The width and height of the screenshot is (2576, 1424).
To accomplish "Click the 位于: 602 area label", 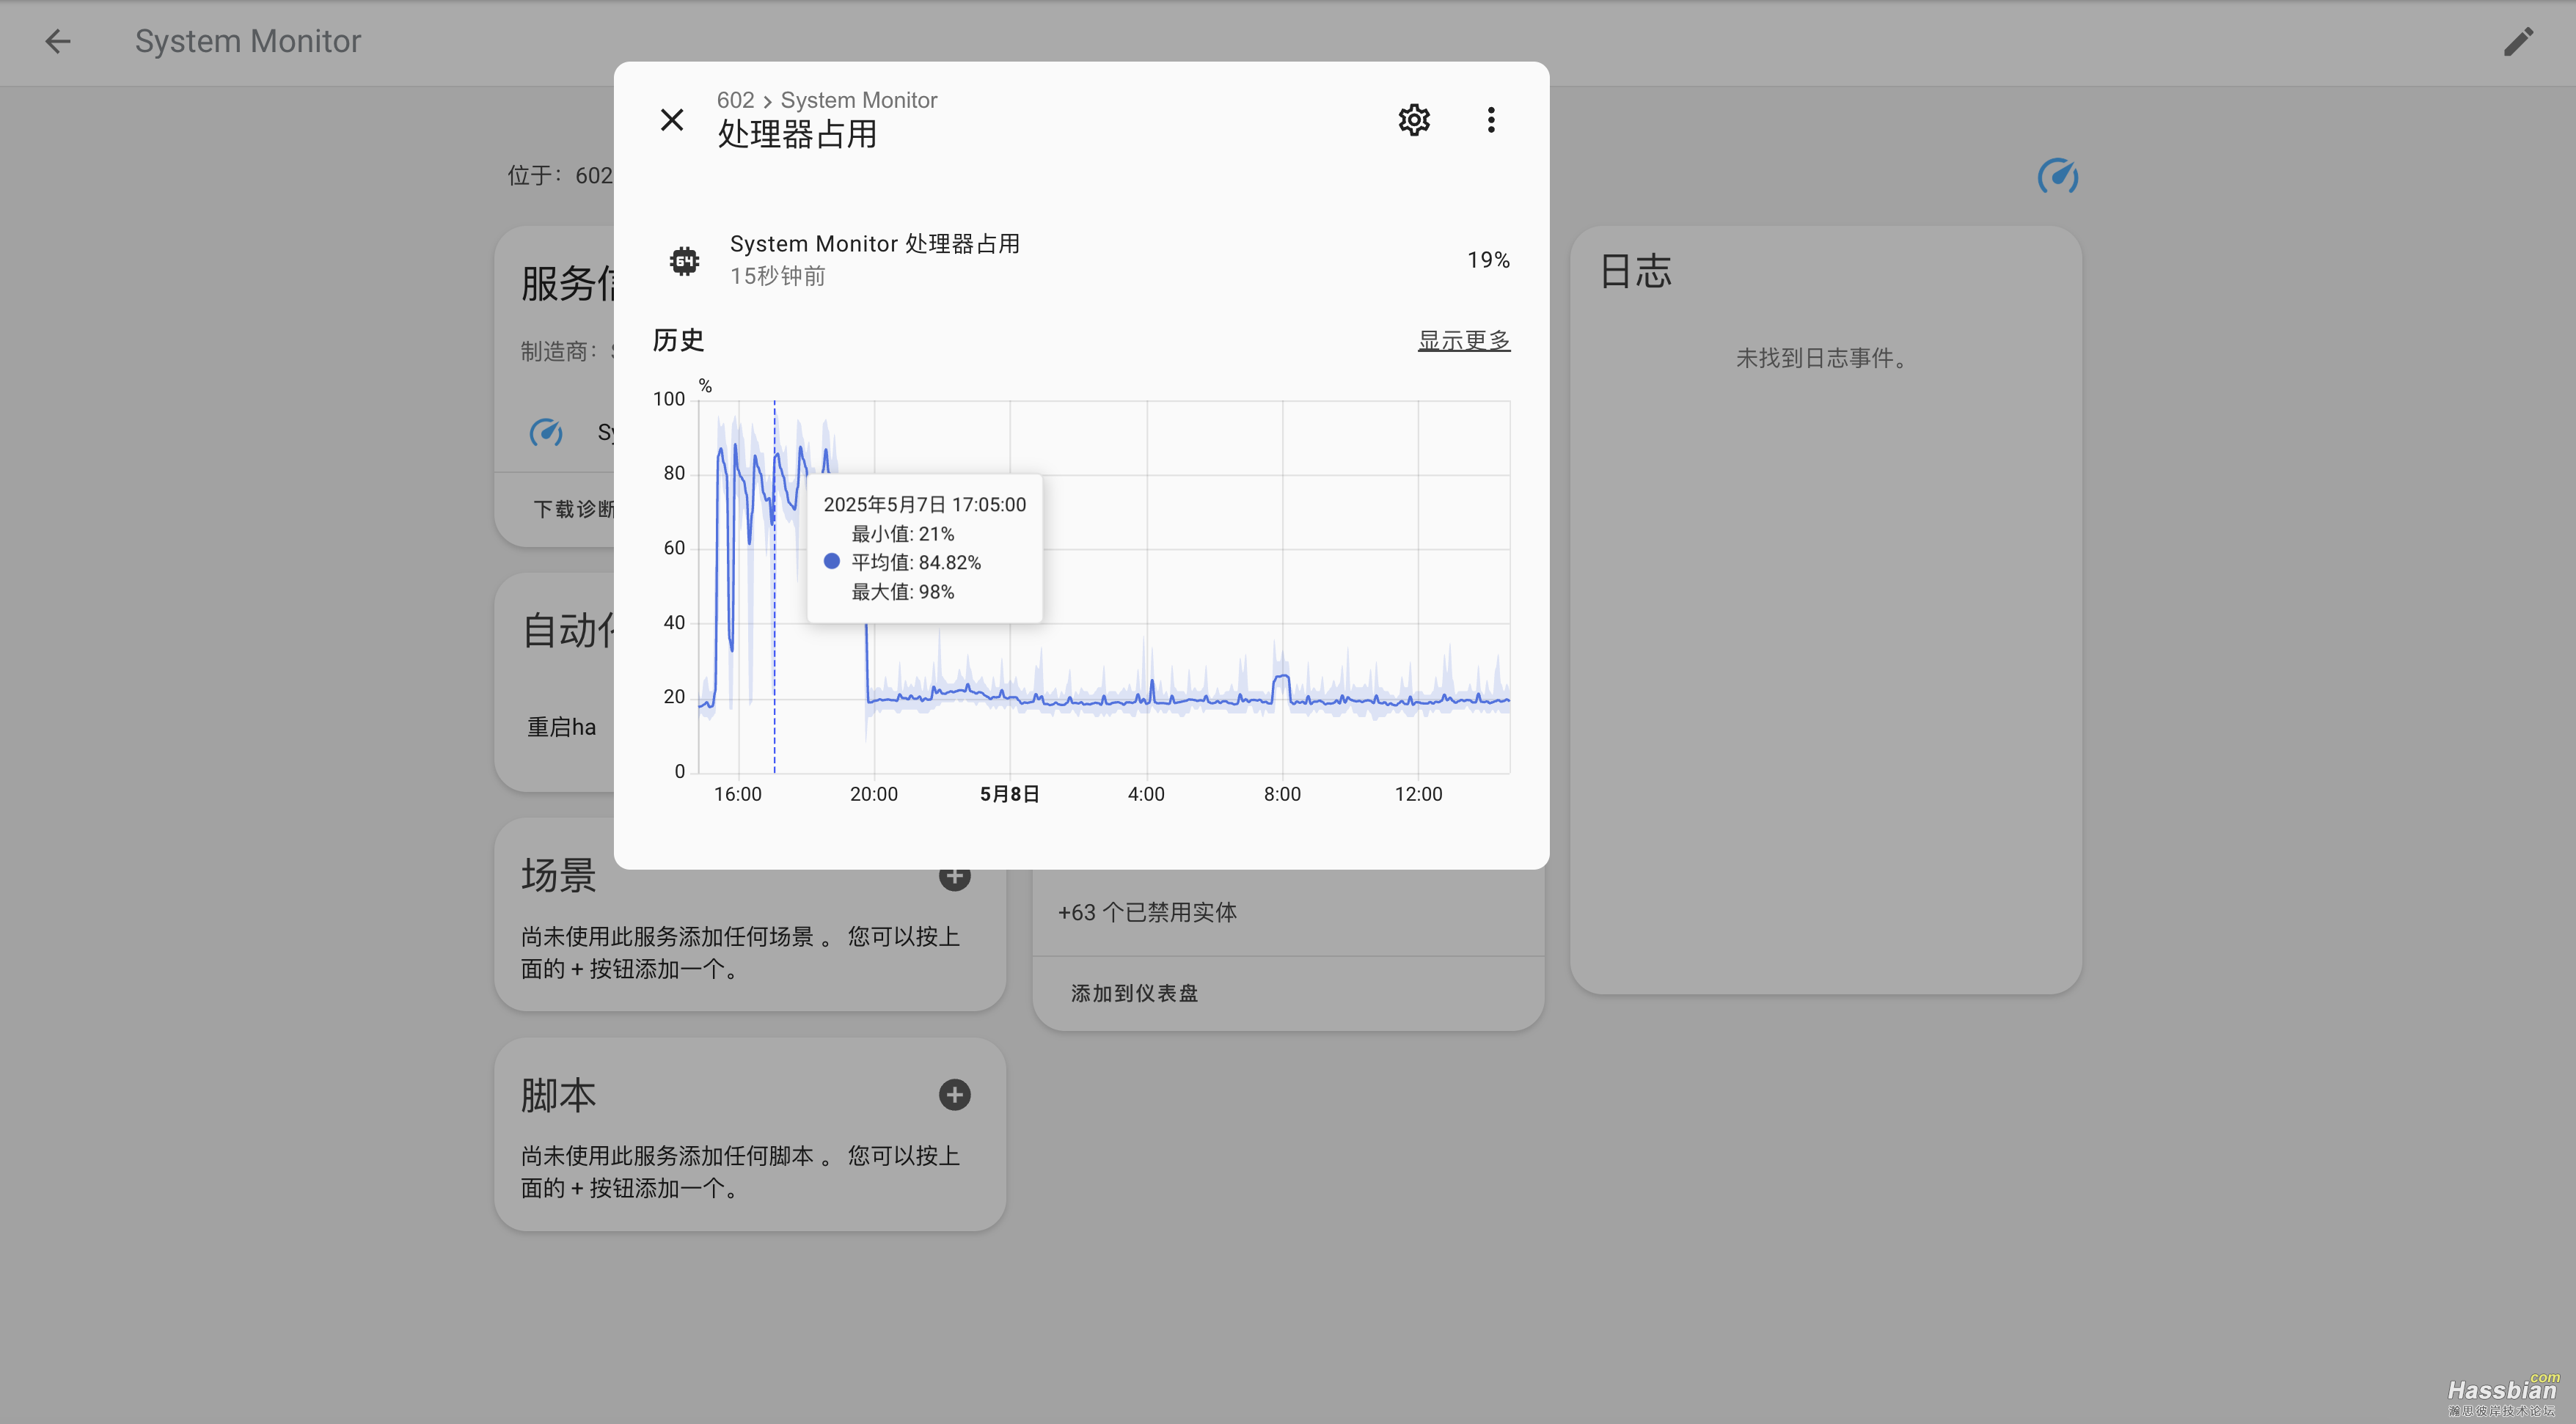I will pyautogui.click(x=559, y=175).
